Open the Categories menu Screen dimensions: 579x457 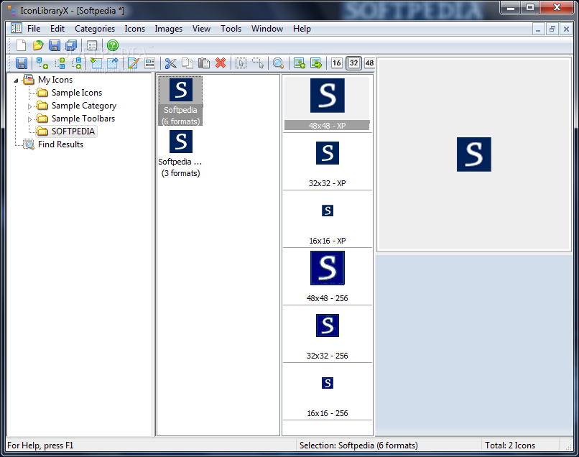point(95,29)
